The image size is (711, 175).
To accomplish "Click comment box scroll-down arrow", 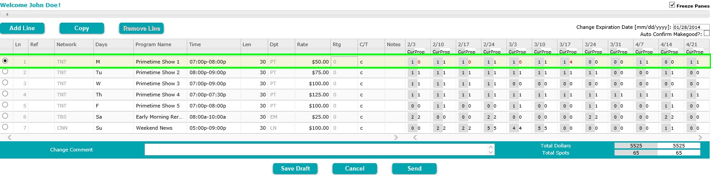I will pos(490,152).
